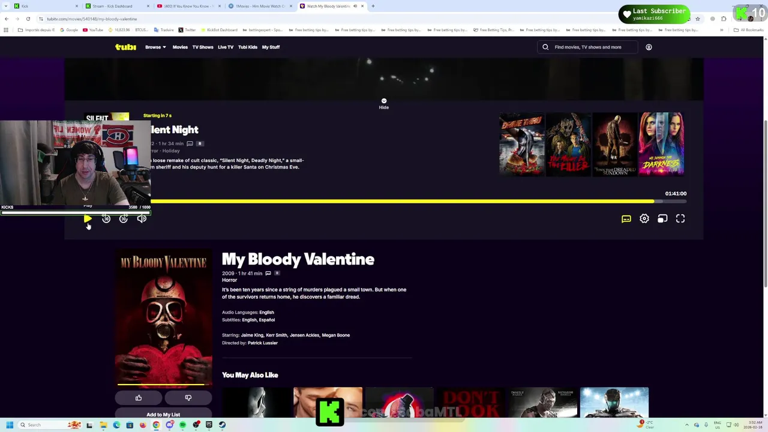Skip forward 30 seconds in the video
This screenshot has height=432, width=768.
coord(124,219)
